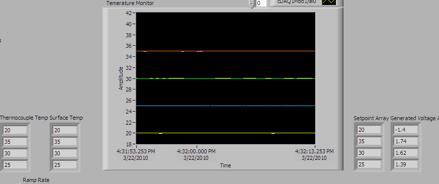The image size is (439, 184).
Task: Select the Generated Voltage field showing 1.62
Action: click(x=406, y=153)
